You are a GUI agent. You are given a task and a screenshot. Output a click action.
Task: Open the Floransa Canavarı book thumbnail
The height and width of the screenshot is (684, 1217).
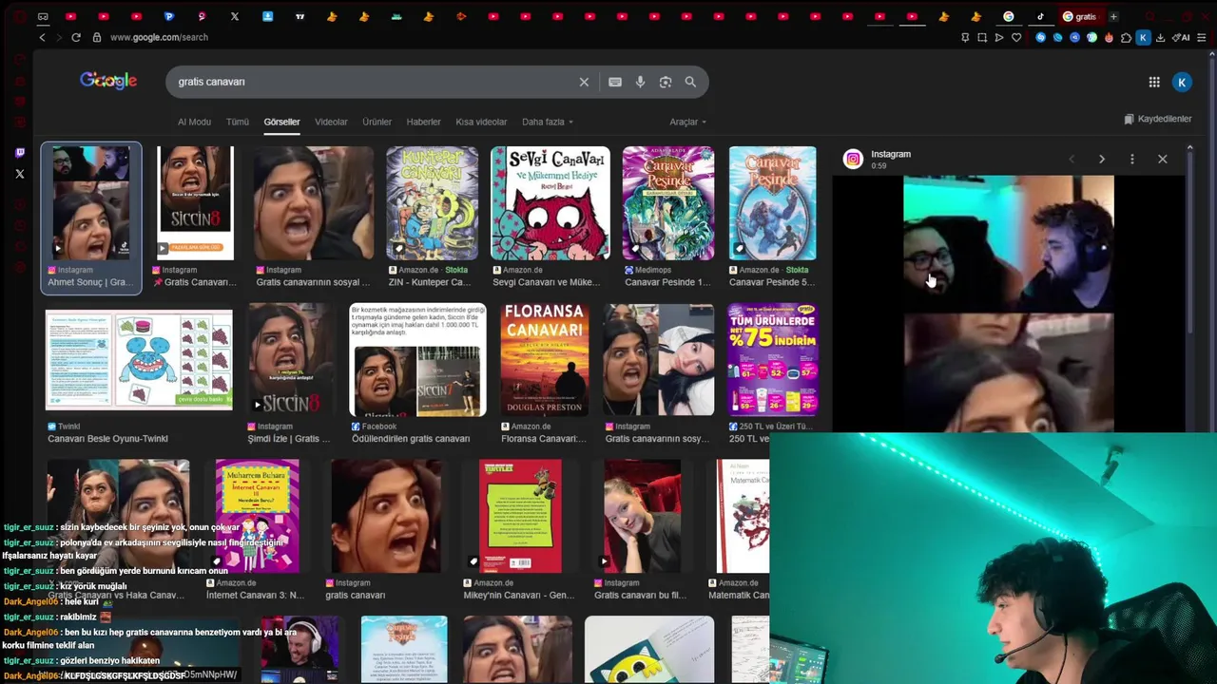click(545, 360)
